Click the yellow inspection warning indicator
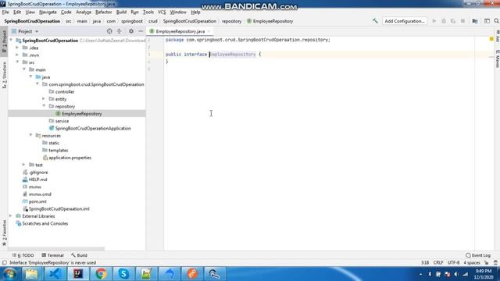Screen dimensions: 500x281 pyautogui.click(x=491, y=39)
